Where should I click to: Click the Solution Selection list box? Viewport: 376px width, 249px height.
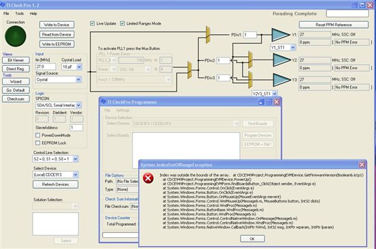click(55, 224)
